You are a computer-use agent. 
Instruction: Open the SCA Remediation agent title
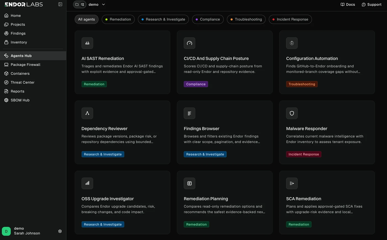[304, 199]
